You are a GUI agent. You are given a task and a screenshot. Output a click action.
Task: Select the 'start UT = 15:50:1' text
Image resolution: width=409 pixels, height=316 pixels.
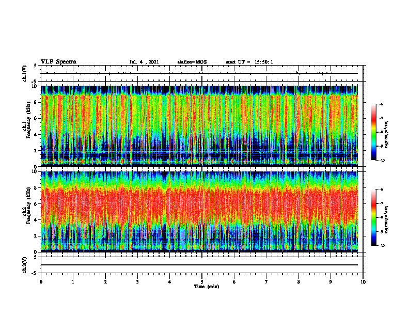click(x=249, y=62)
